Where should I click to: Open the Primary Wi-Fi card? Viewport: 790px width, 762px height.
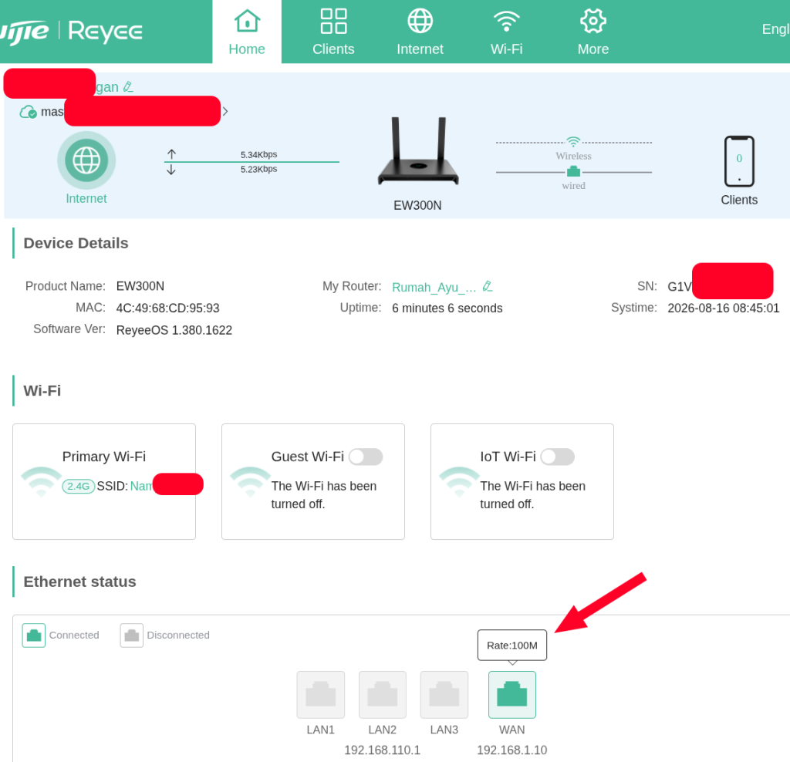104,481
